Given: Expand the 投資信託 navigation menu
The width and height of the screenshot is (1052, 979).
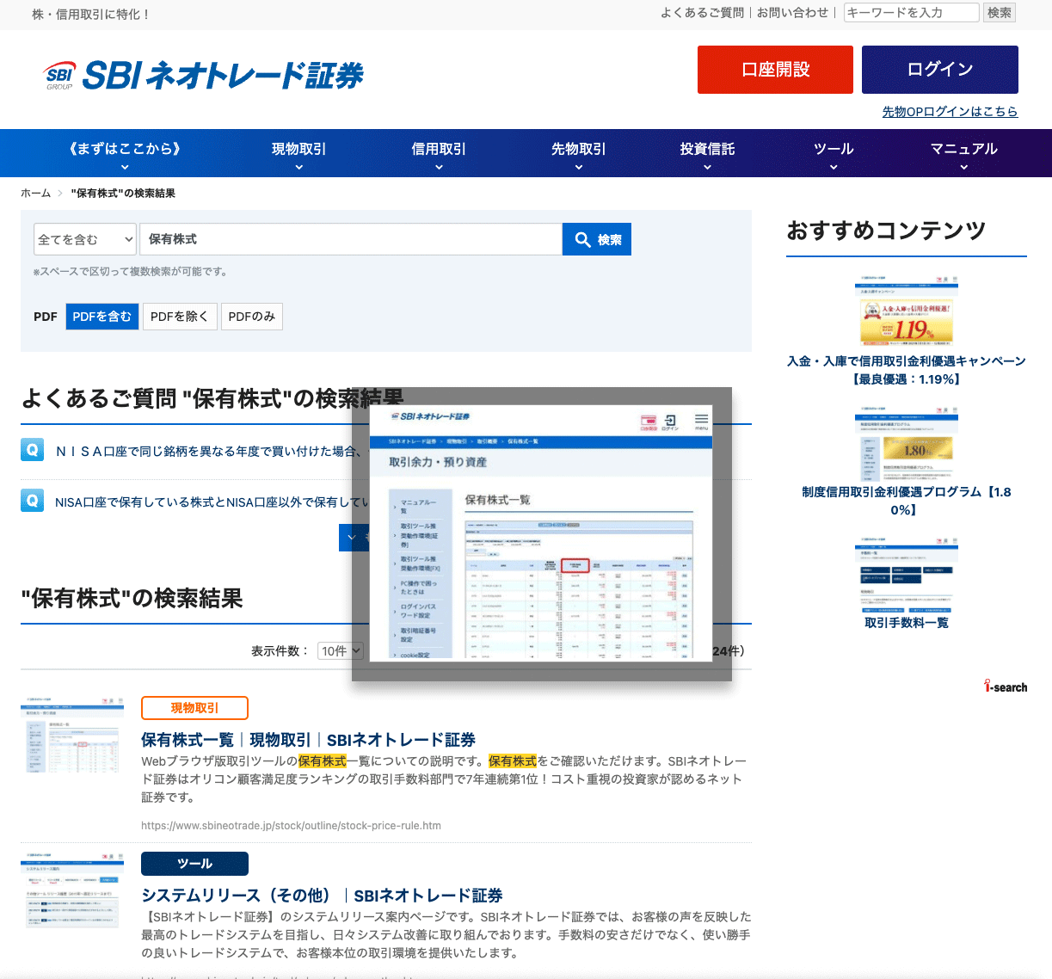Looking at the screenshot, I should pyautogui.click(x=707, y=153).
